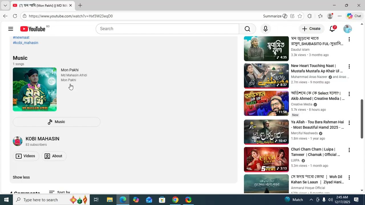This screenshot has width=365, height=205.
Task: Open the browser profile icon
Action: 330,16
